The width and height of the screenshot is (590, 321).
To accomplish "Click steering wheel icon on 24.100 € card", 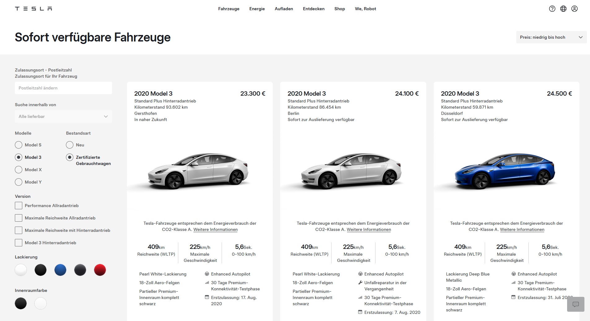I will click(360, 274).
